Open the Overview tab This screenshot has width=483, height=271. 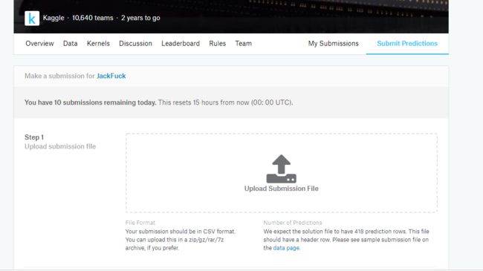click(39, 43)
